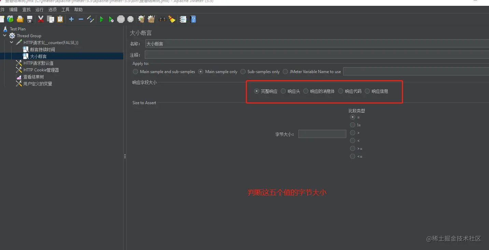Collapse the Thread Group node arrow
489x250 pixels.
[5, 36]
